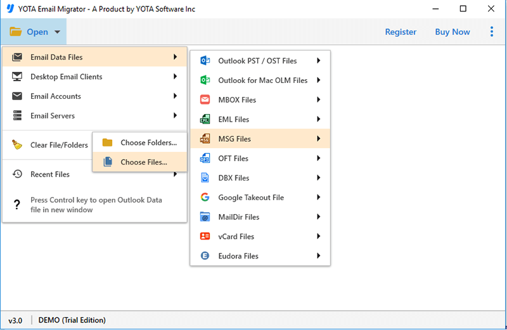Maximize the YOTA Email Migrator window
The height and width of the screenshot is (330, 507).
click(x=463, y=9)
